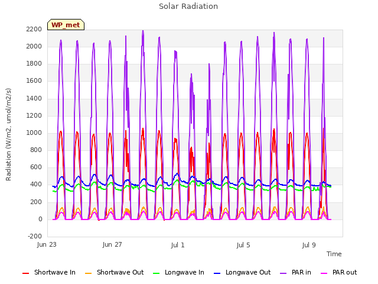Select the PAR out legend entry
Image resolution: width=378 pixels, height=284 pixels.
click(338, 272)
